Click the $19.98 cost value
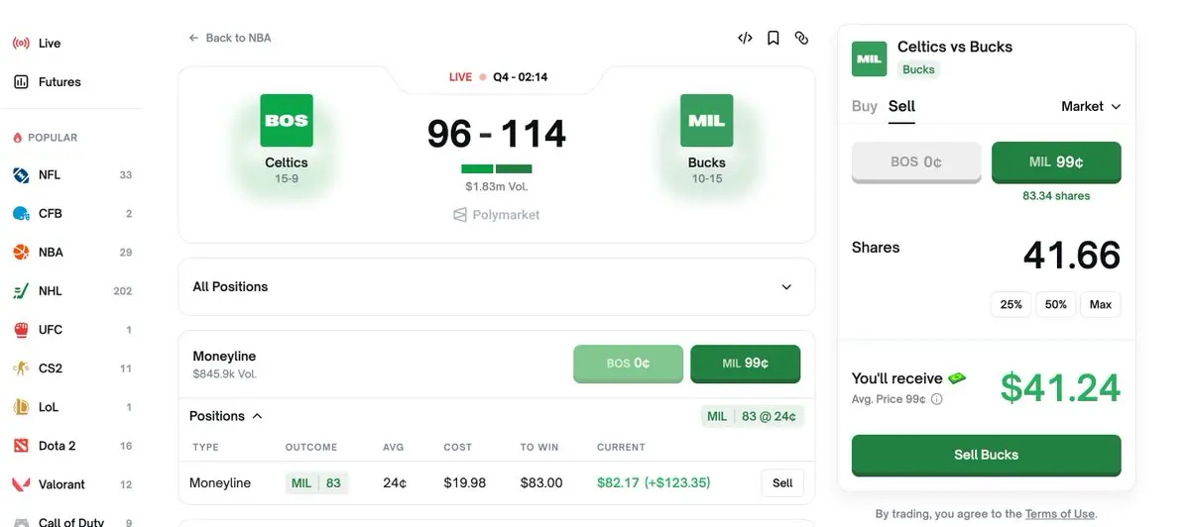The height and width of the screenshot is (527, 1190). point(464,483)
